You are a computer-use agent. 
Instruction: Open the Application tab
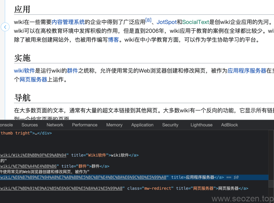click(142, 125)
